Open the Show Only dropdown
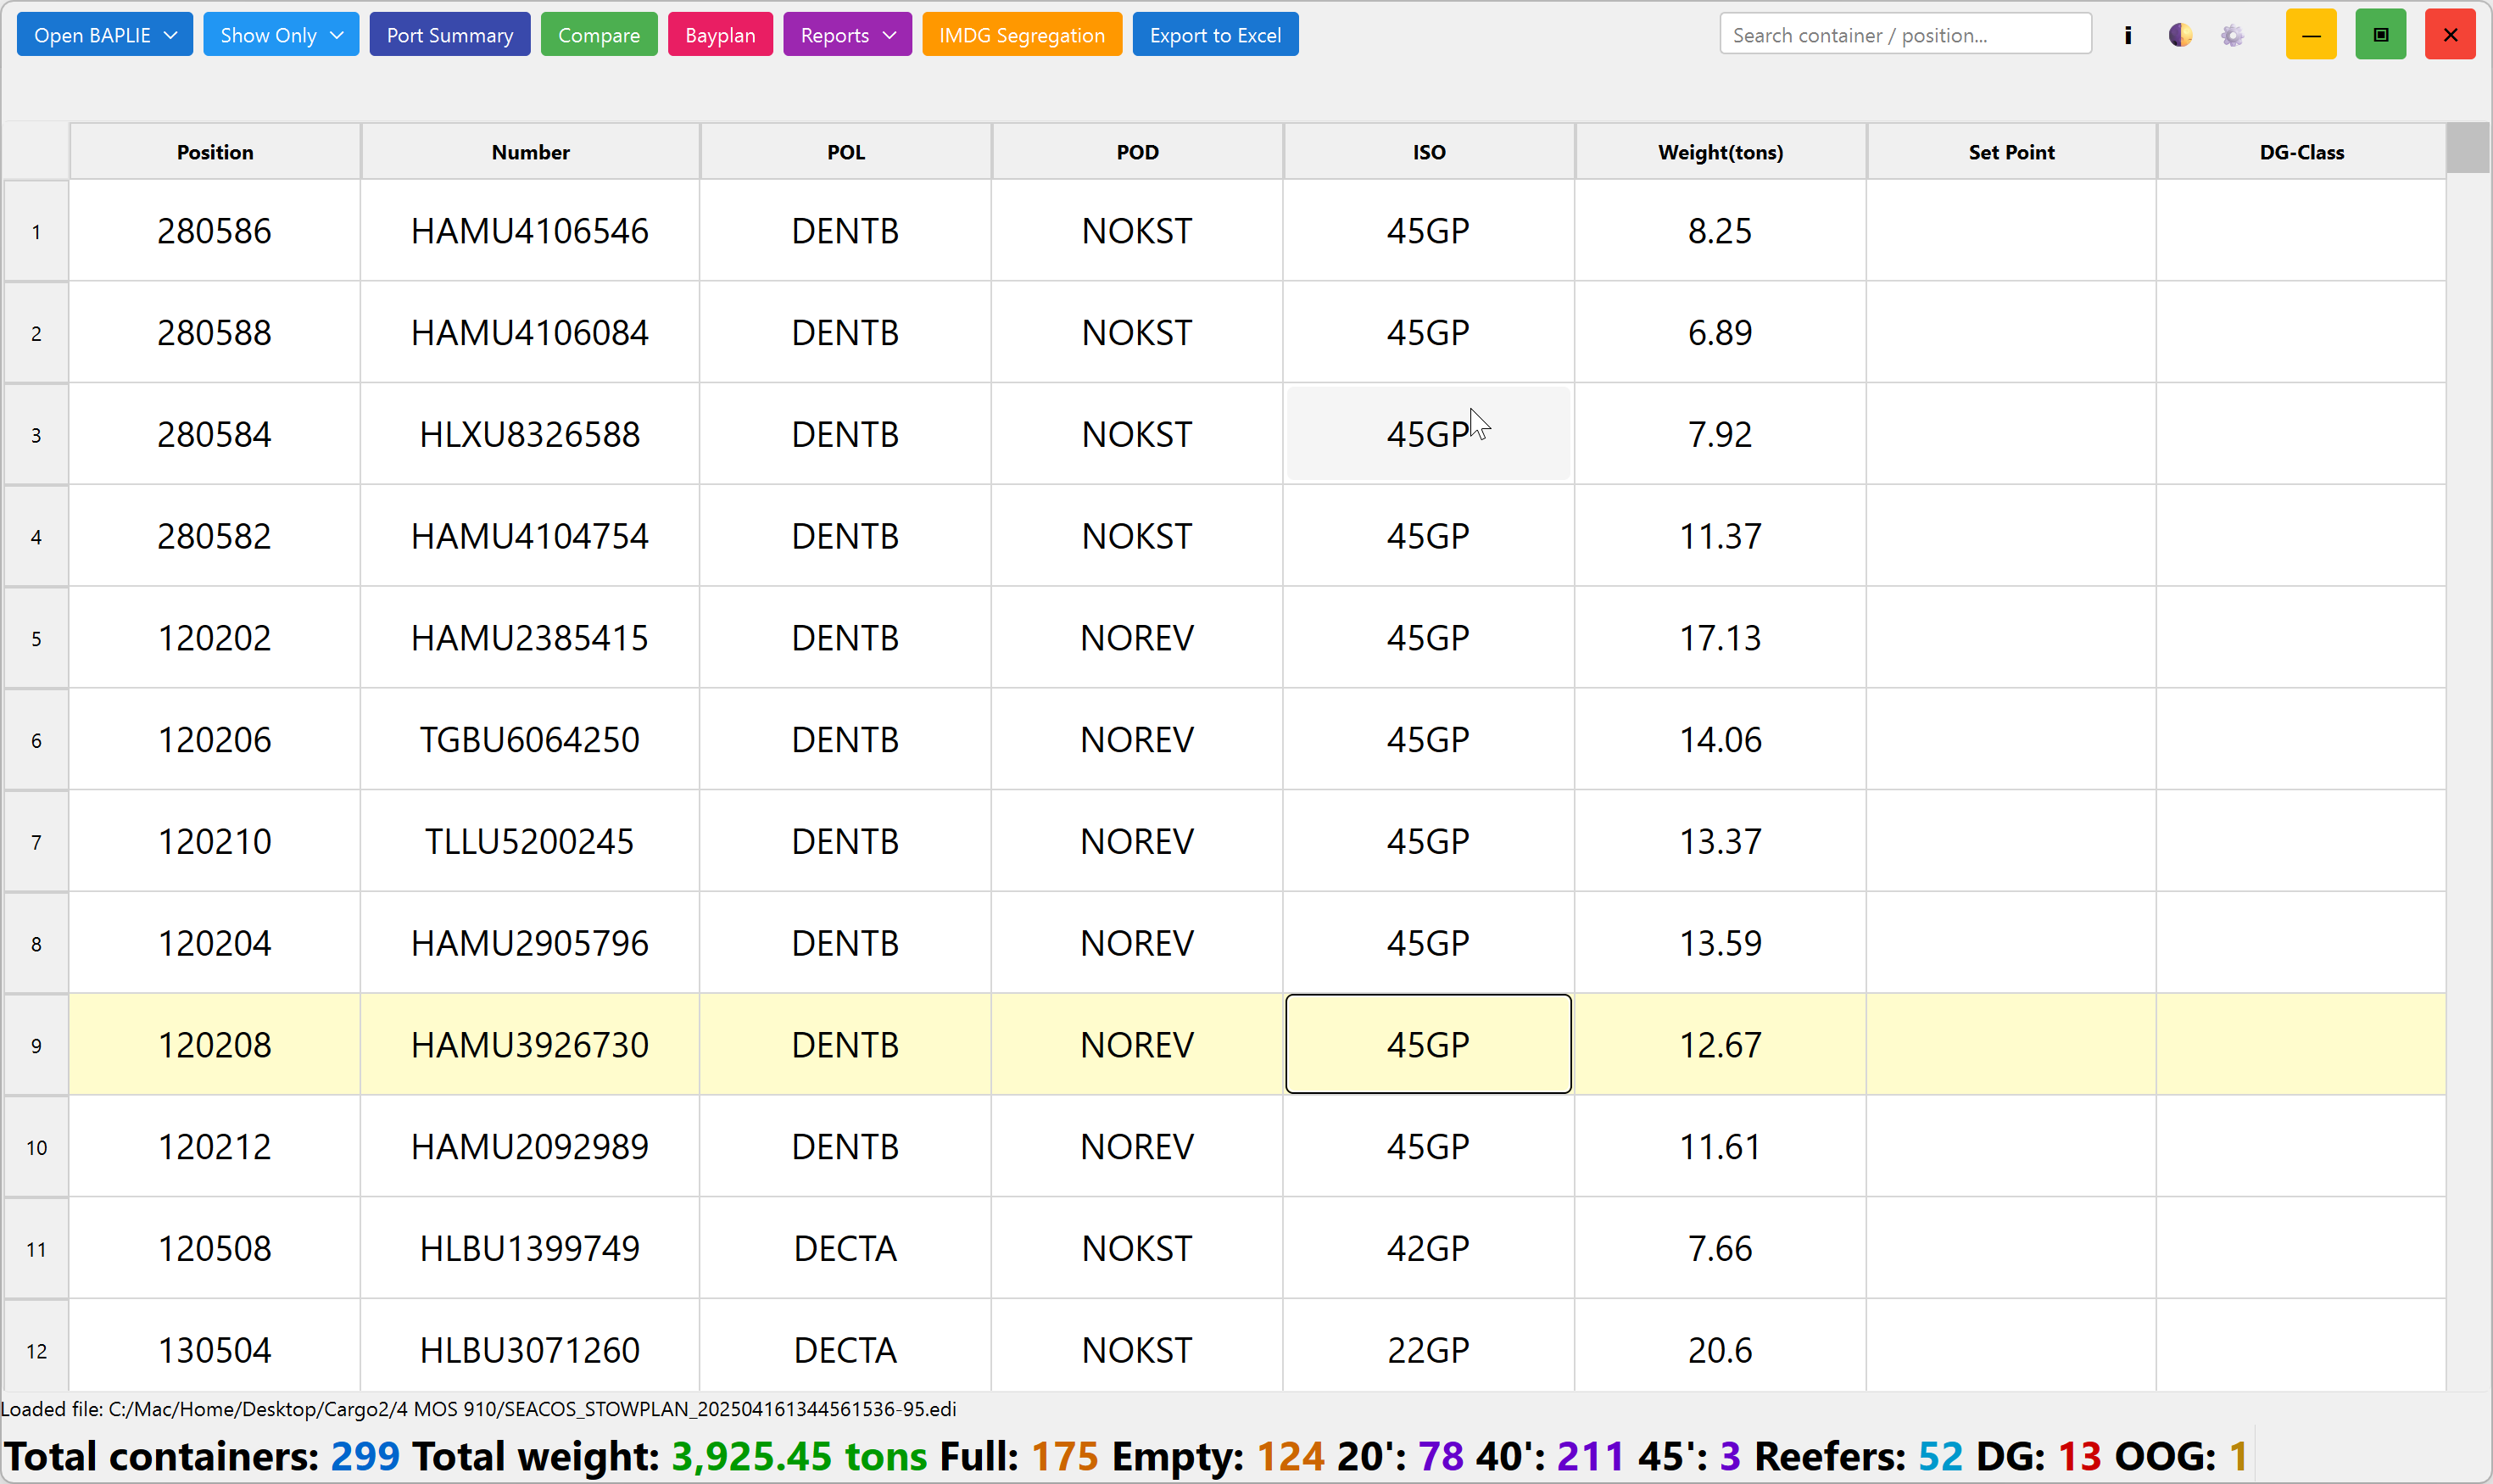2493x1484 pixels. coord(281,35)
